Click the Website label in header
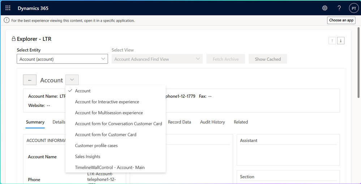 36,106
